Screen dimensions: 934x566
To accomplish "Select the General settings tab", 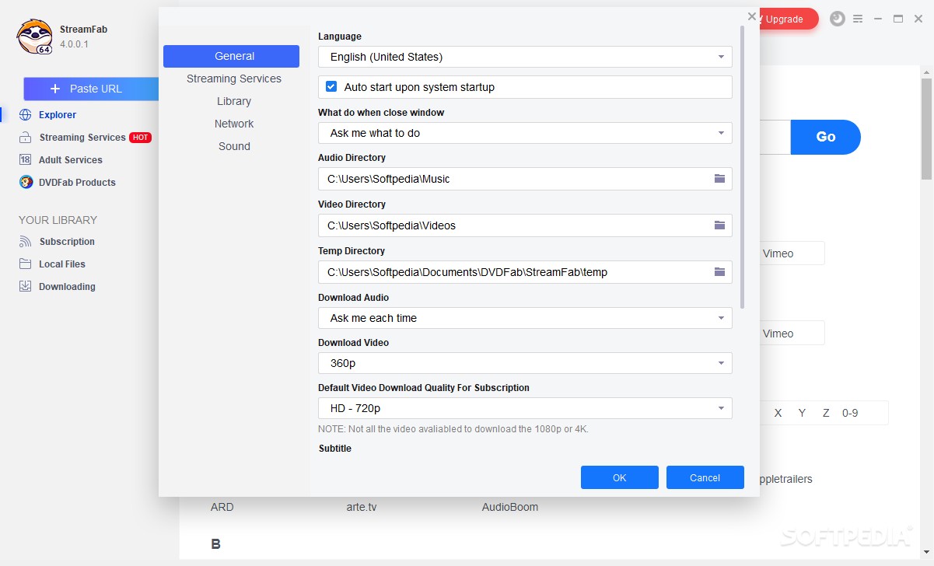I will (231, 56).
